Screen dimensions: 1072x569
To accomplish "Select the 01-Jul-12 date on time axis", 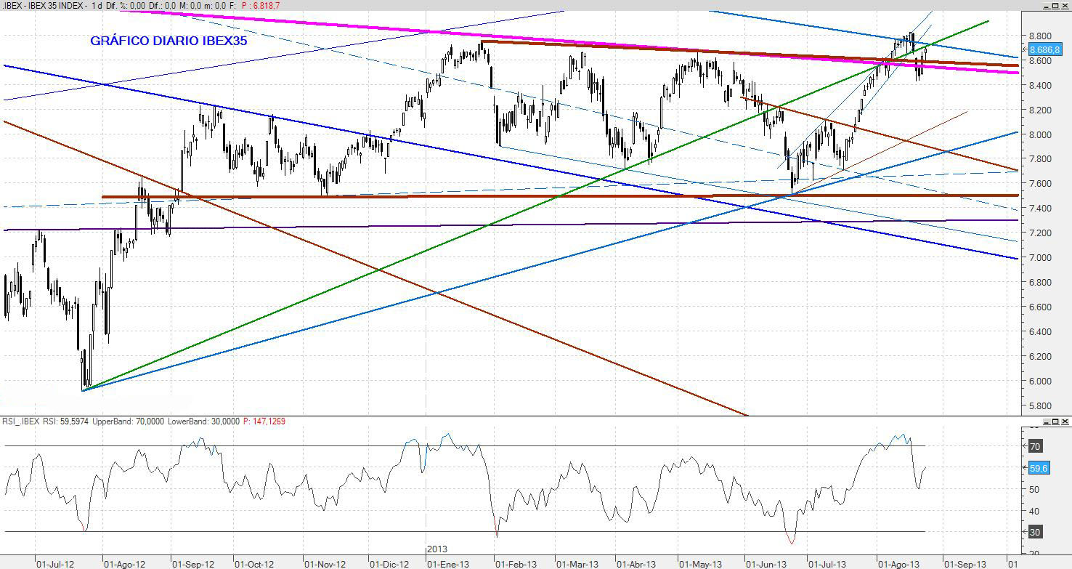I will coord(54,564).
